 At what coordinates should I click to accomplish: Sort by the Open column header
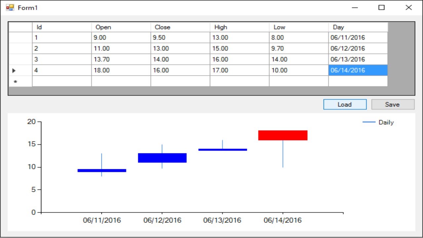pyautogui.click(x=121, y=27)
